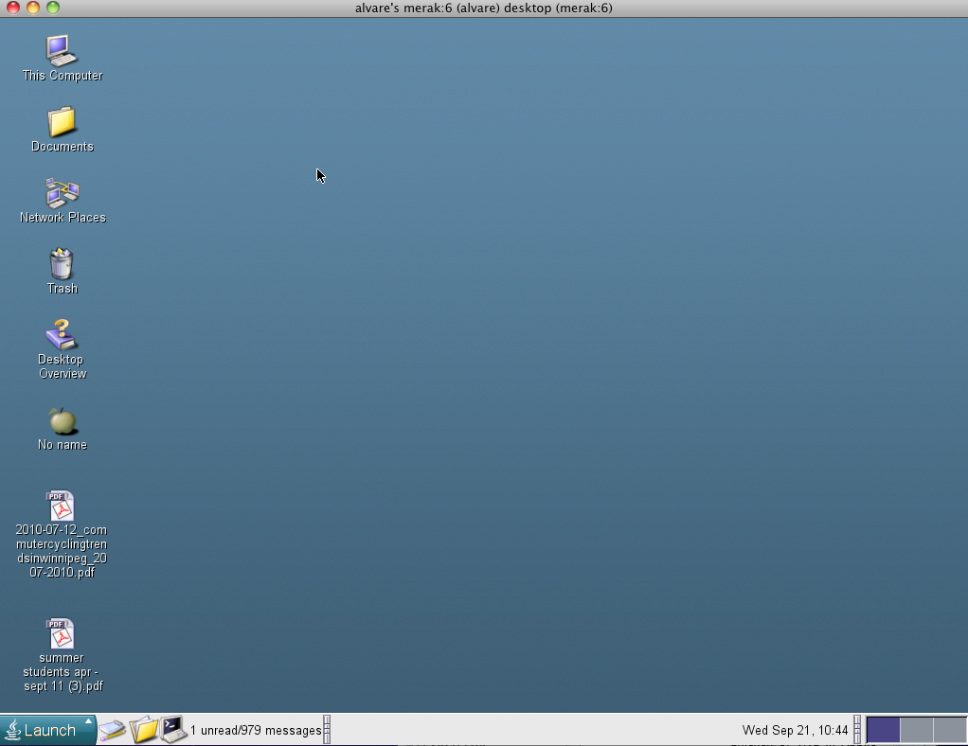Switch to the second workspace
Viewport: 968px width, 746px height.
[916, 730]
